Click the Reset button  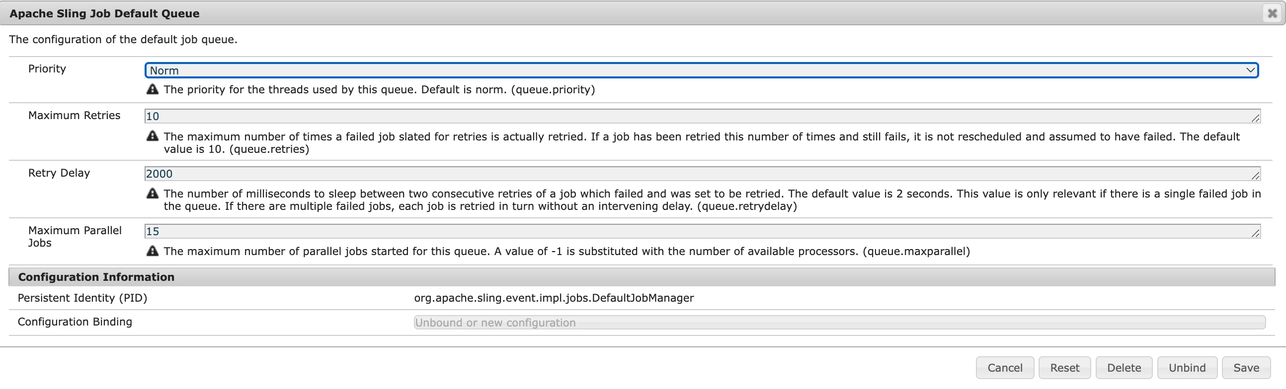point(1065,368)
